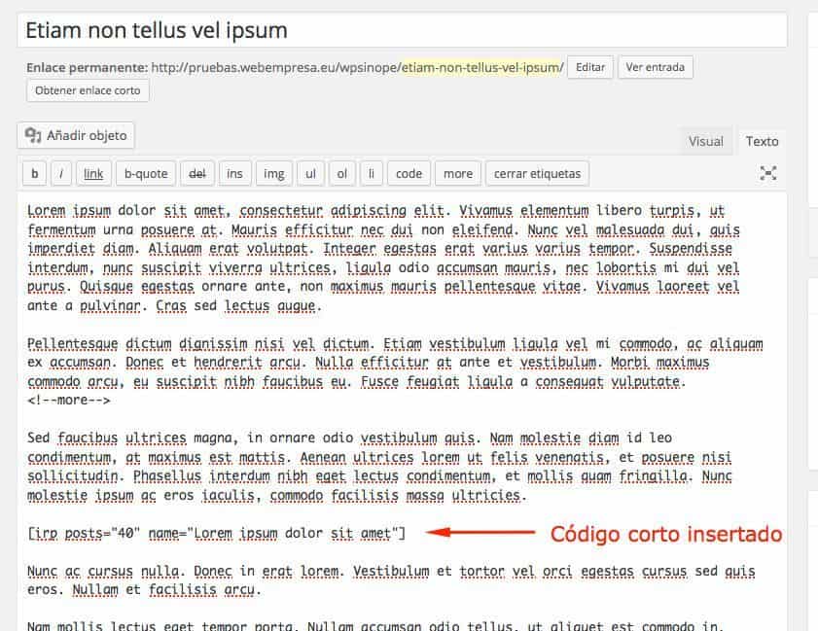Insert a link tag
Viewport: 818px width, 631px height.
click(x=93, y=174)
